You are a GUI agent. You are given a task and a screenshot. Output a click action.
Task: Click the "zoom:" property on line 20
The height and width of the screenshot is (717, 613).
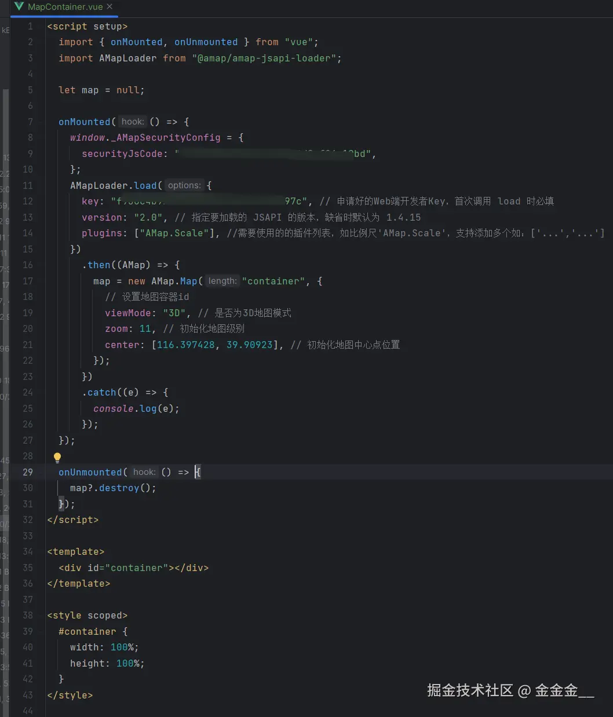[119, 328]
